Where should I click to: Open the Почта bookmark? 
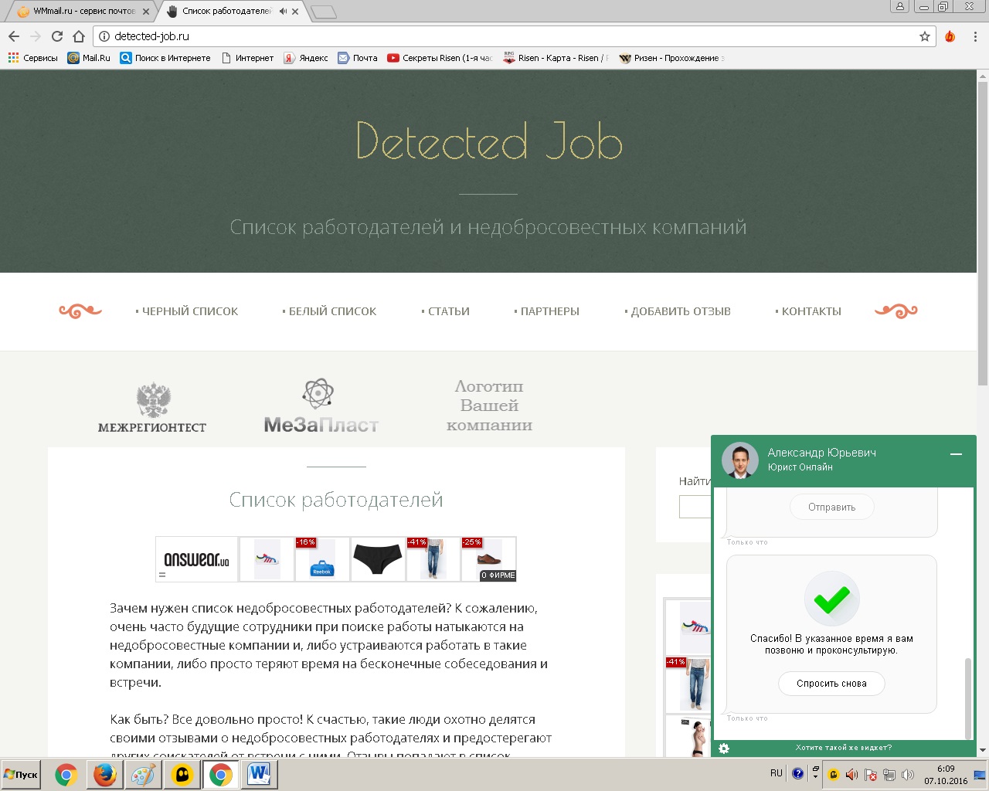358,58
